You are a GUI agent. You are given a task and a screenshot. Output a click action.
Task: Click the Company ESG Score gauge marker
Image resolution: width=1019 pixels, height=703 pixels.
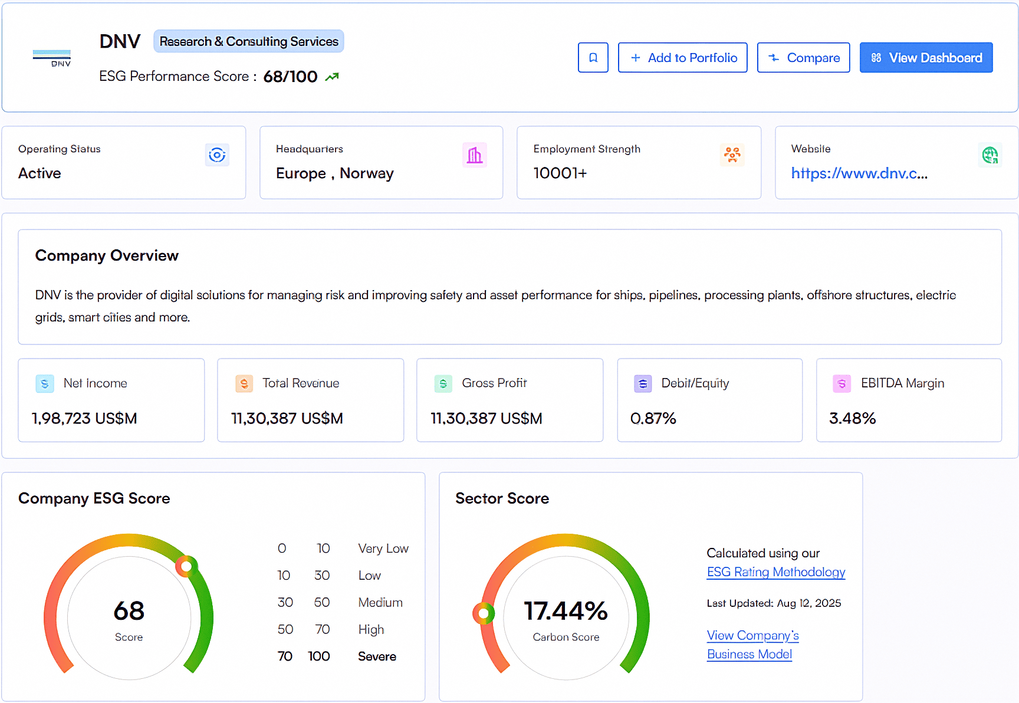[x=186, y=567]
